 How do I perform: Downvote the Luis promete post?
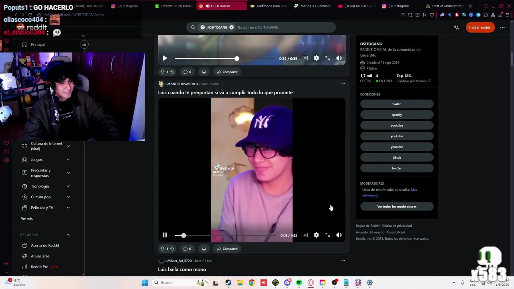coord(172,249)
